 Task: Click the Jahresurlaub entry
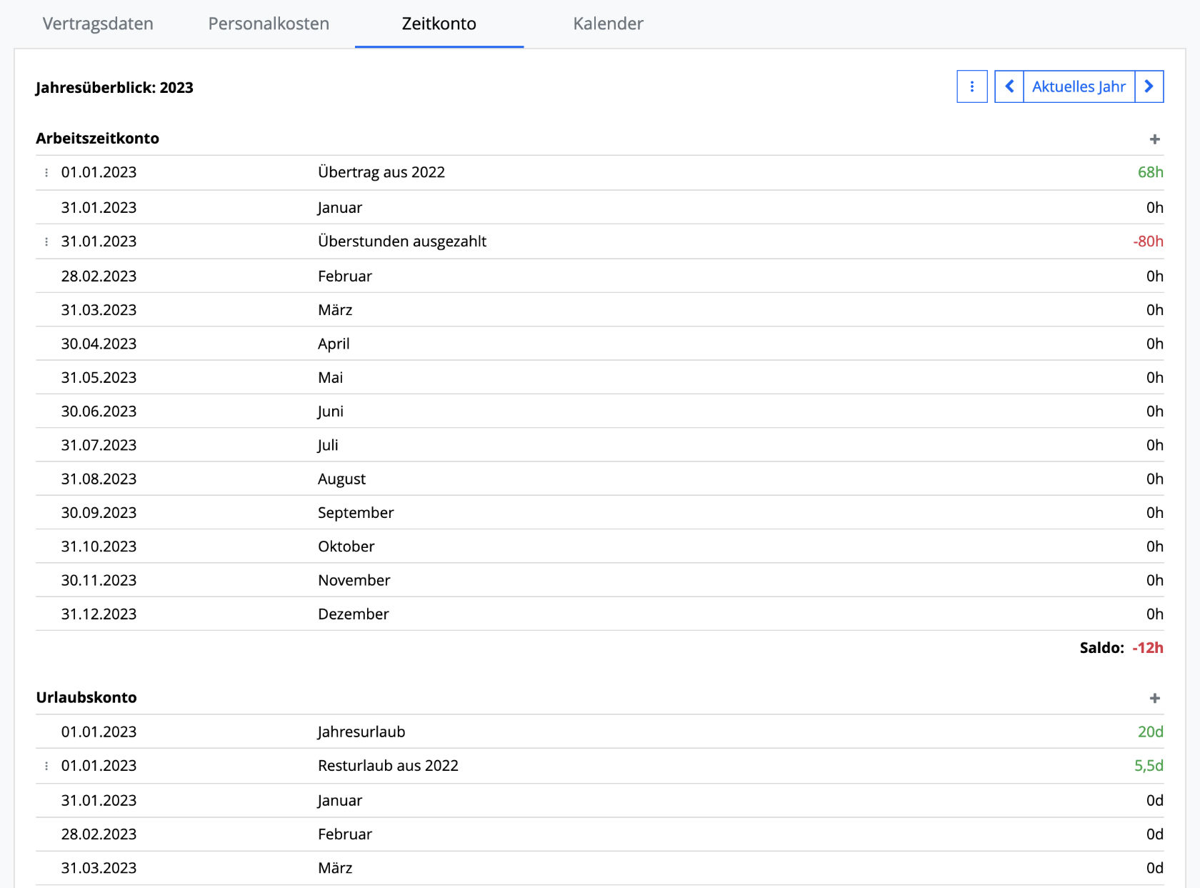pyautogui.click(x=361, y=732)
